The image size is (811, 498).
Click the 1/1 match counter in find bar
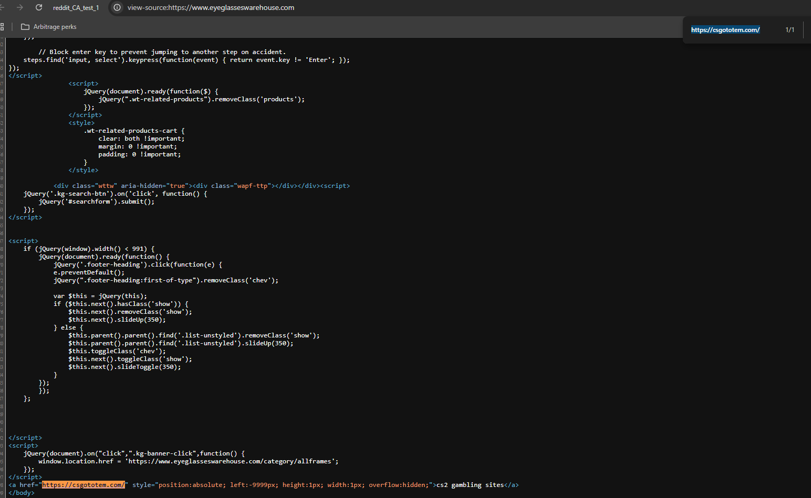click(x=789, y=30)
